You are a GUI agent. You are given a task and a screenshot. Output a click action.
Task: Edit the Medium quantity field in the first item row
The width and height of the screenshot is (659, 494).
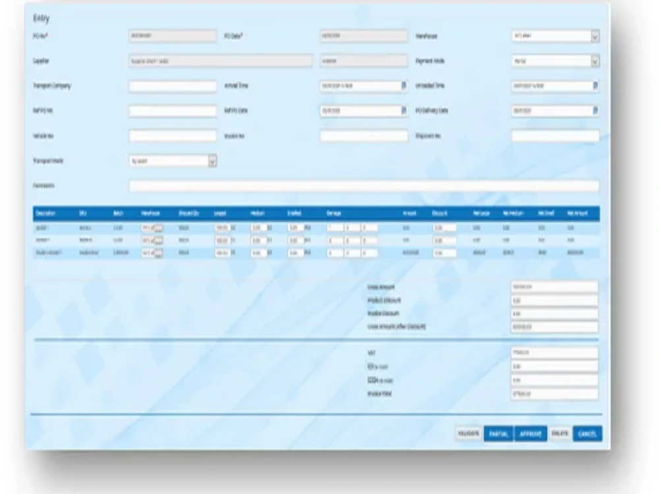click(258, 228)
